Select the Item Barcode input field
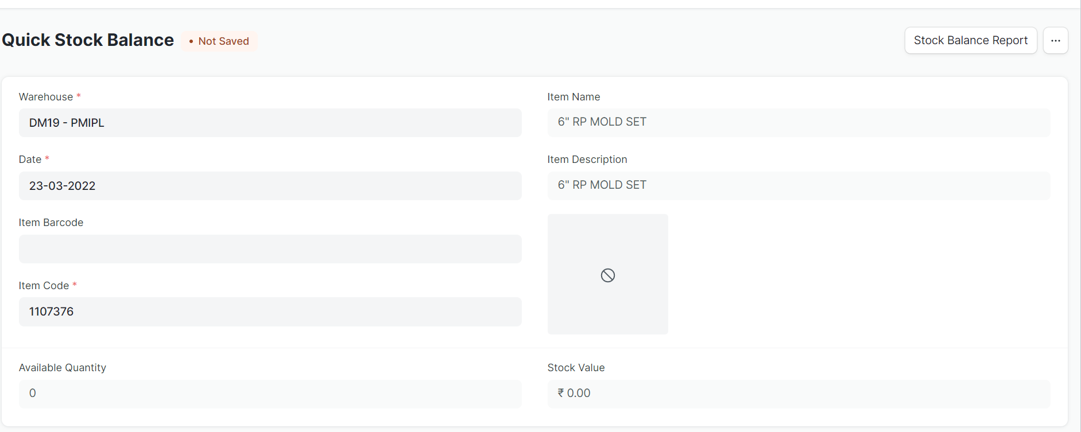Viewport: 1081px width, 432px height. point(270,248)
